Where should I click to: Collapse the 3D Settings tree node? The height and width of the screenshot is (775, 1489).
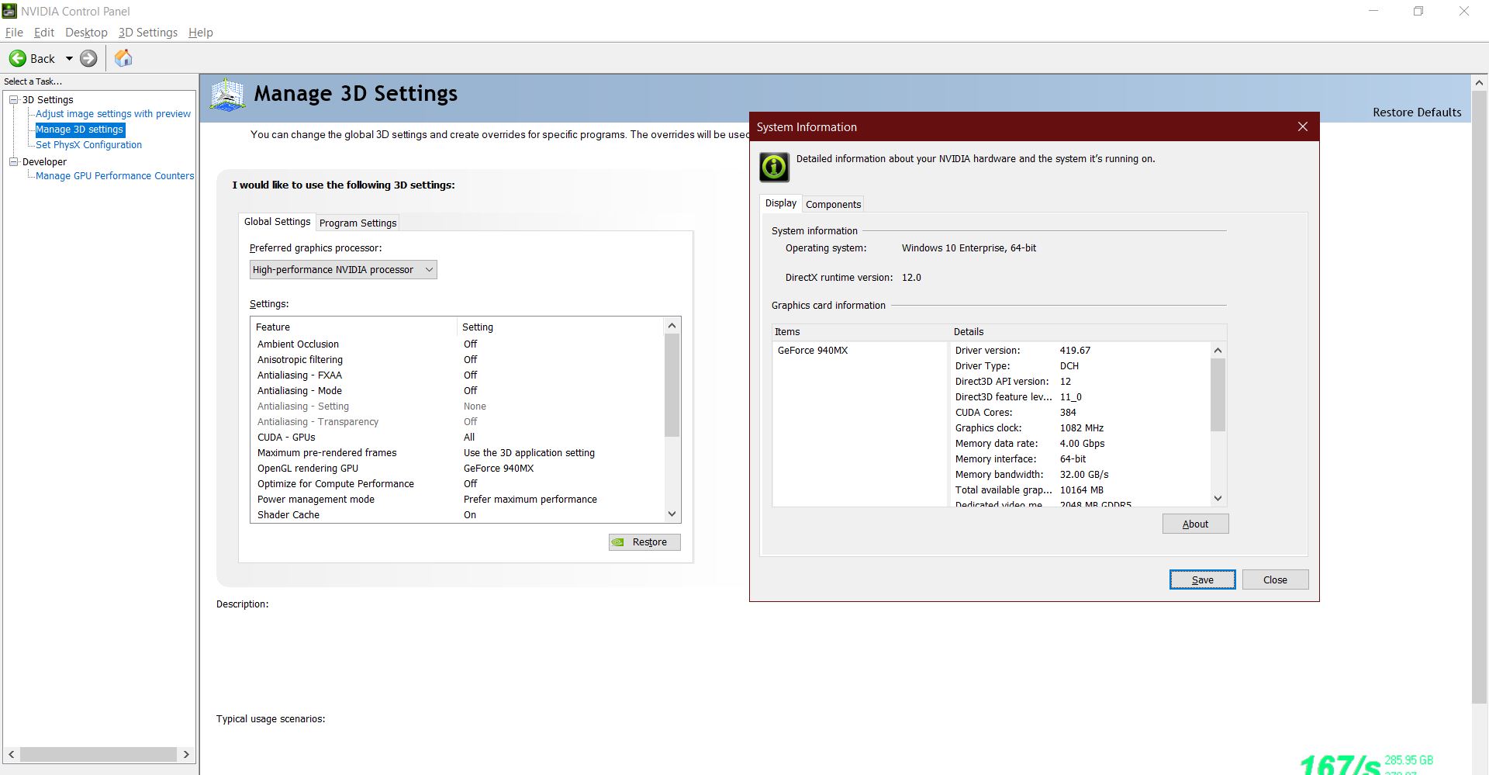point(13,99)
